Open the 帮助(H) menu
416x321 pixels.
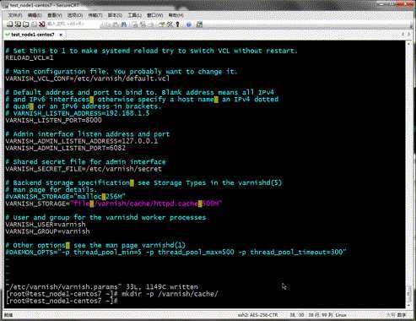pos(176,15)
